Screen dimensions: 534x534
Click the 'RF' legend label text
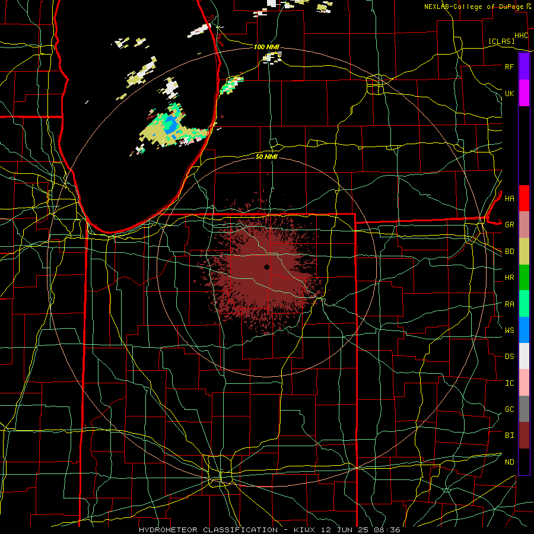pos(509,66)
